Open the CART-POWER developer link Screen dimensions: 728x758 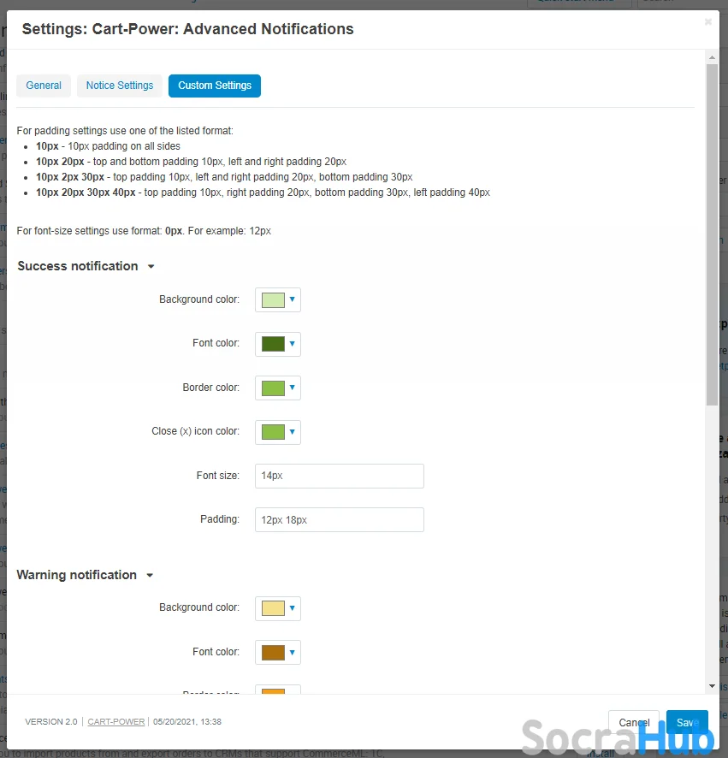116,722
